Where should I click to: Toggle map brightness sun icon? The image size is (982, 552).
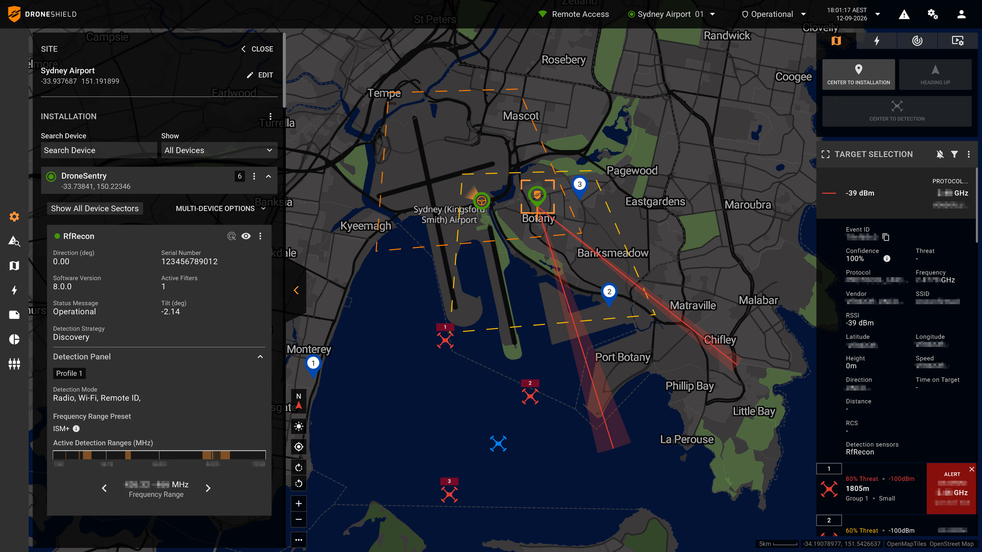(x=299, y=427)
